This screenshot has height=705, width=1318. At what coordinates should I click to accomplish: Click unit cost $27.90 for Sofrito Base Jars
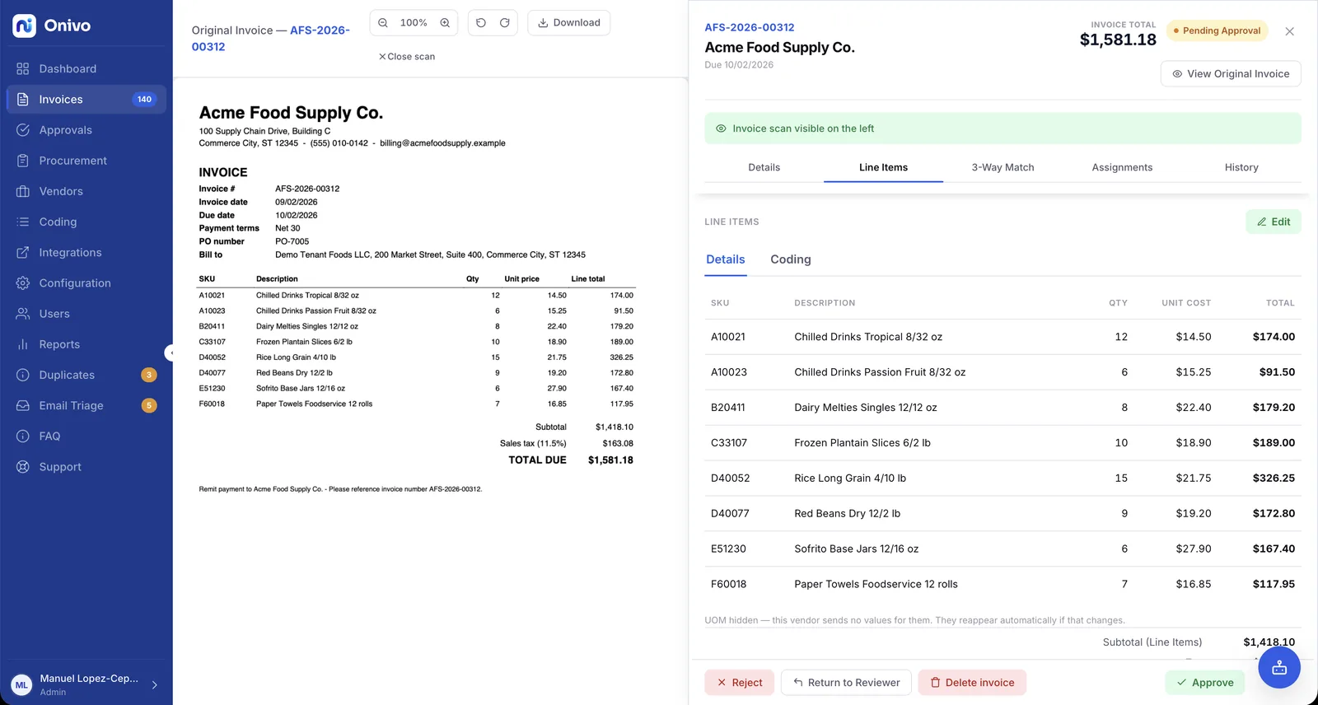1194,549
